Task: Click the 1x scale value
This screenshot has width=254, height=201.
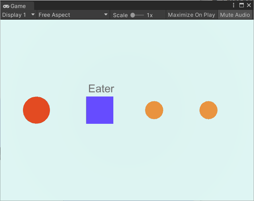Action: point(150,15)
